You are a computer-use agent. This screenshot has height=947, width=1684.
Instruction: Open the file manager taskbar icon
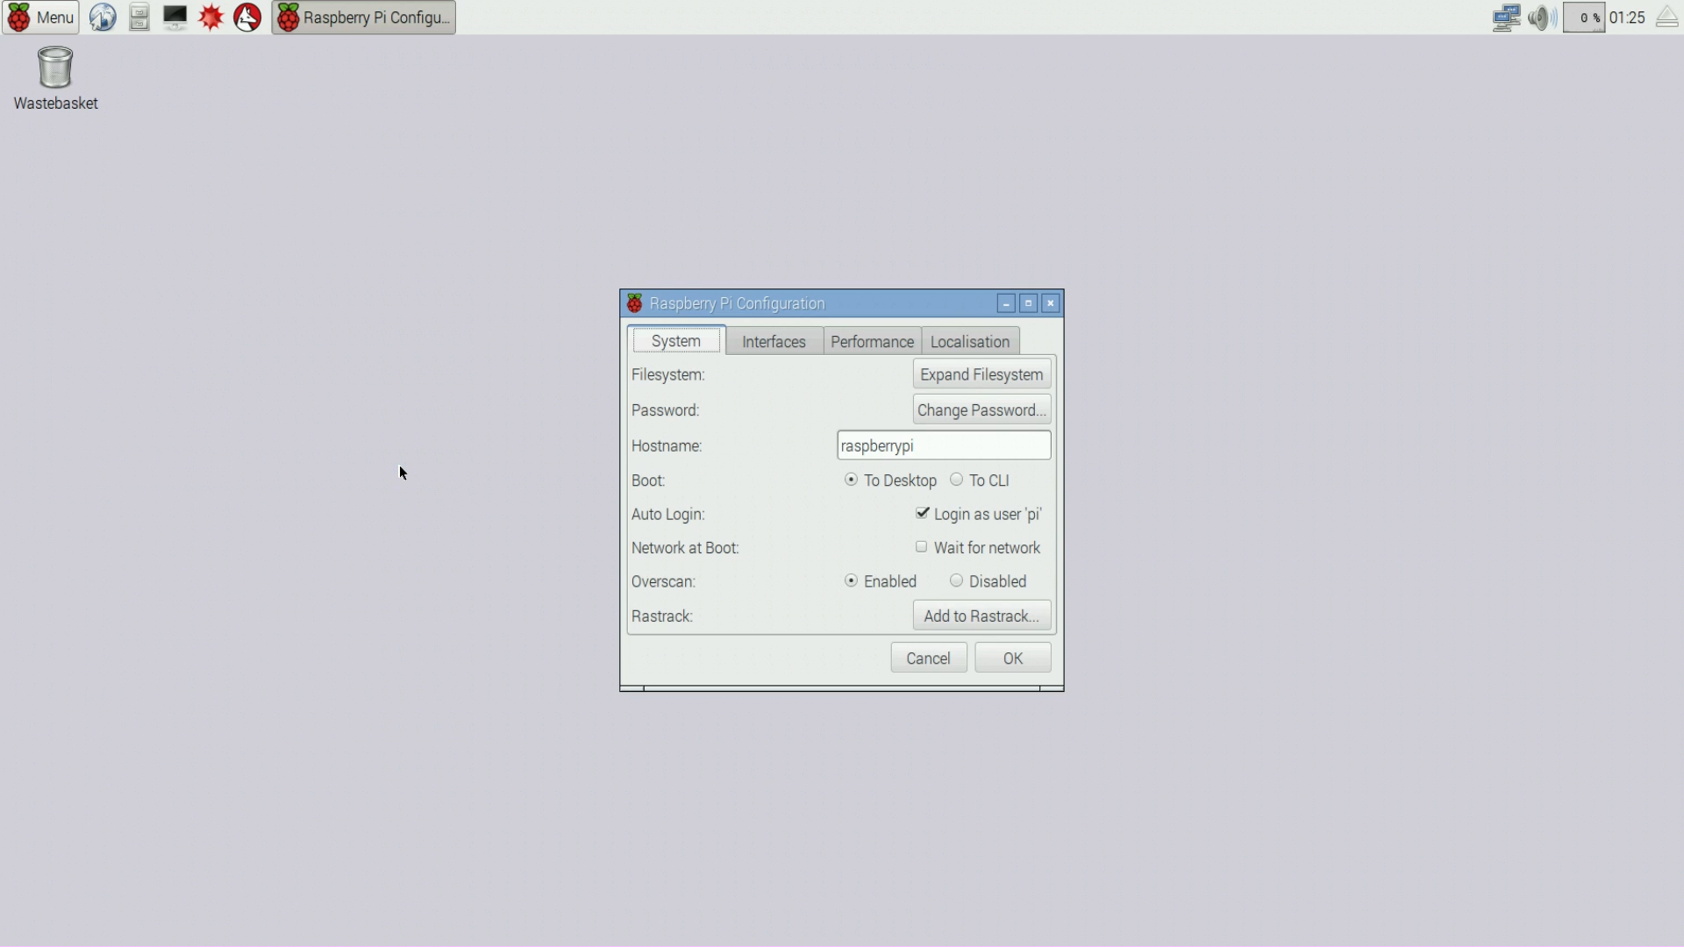(x=139, y=18)
